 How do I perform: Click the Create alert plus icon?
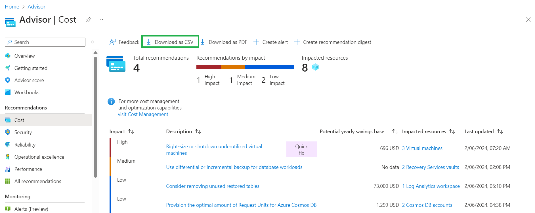tap(256, 42)
